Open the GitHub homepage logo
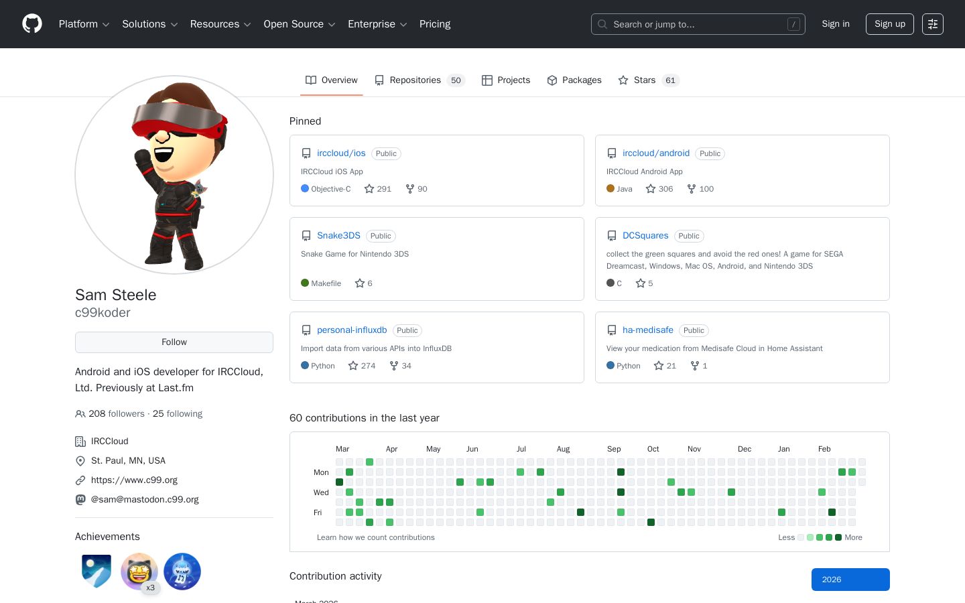965x603 pixels. tap(32, 24)
